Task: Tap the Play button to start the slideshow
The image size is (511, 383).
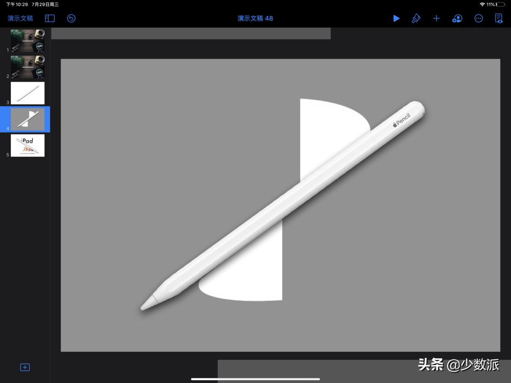Action: click(396, 18)
